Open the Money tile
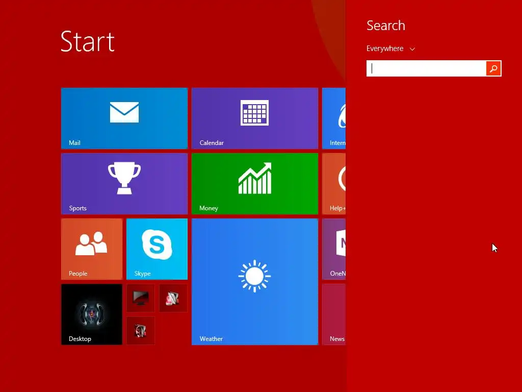Image resolution: width=522 pixels, height=392 pixels. [x=255, y=183]
